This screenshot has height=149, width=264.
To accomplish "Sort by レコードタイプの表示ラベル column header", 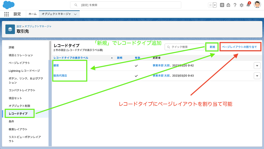I will (x=71, y=58).
